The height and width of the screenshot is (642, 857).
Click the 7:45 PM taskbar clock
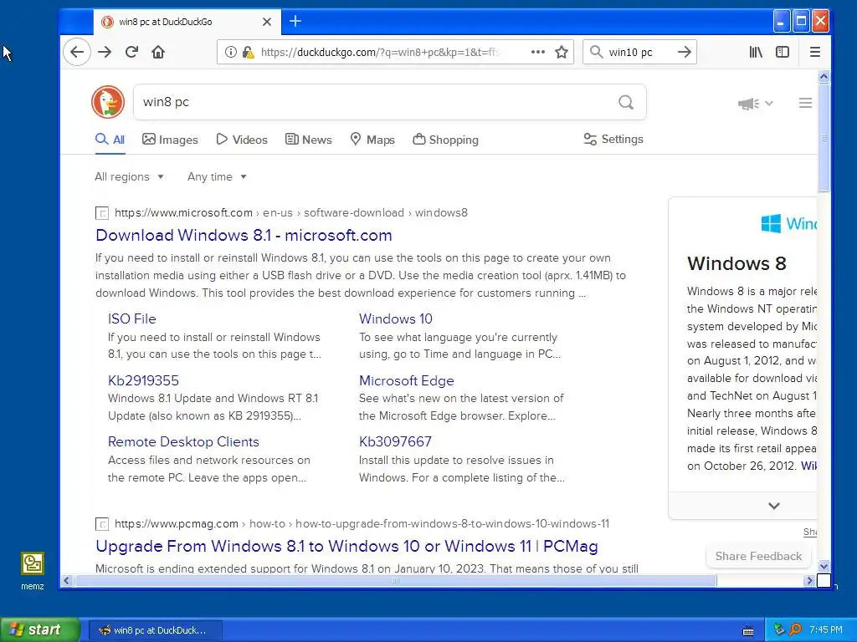826,629
